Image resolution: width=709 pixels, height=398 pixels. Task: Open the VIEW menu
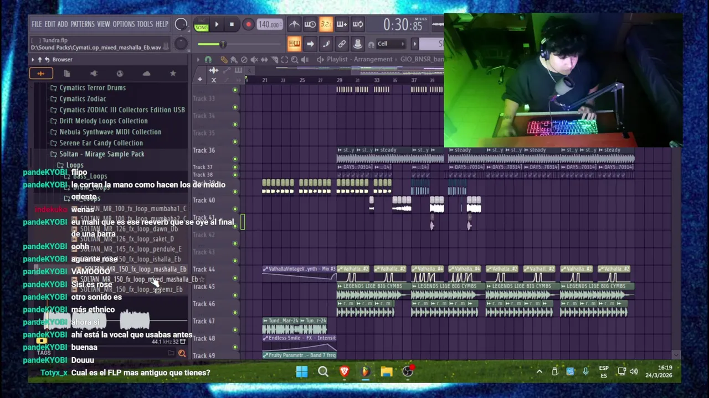[x=104, y=24]
